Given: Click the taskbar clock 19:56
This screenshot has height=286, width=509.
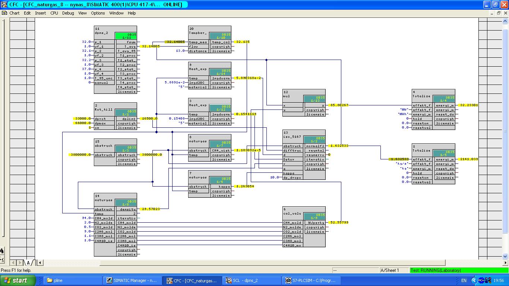Looking at the screenshot, I should click(499, 280).
